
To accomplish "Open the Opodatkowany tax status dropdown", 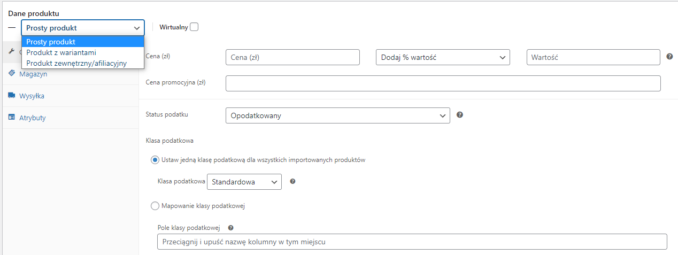I will tap(338, 115).
